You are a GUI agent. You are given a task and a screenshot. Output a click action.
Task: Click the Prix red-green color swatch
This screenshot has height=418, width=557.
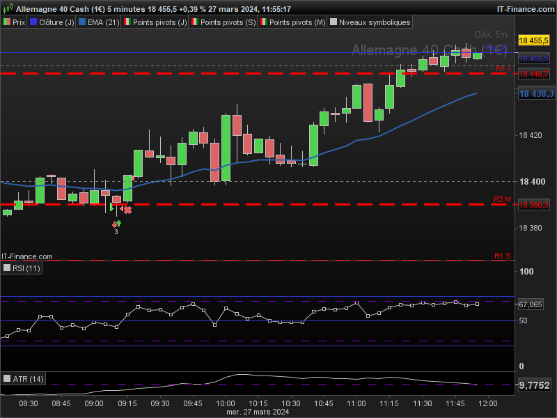tap(7, 22)
